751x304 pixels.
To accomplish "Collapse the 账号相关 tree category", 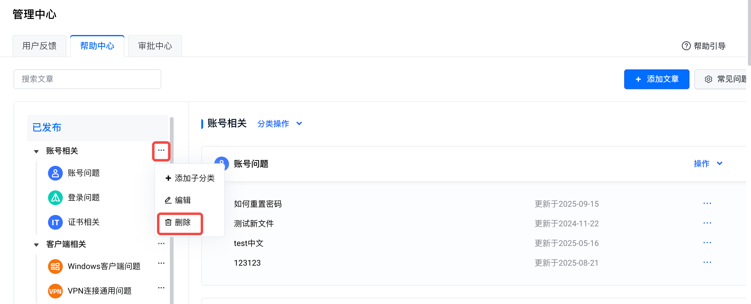I will (x=36, y=151).
